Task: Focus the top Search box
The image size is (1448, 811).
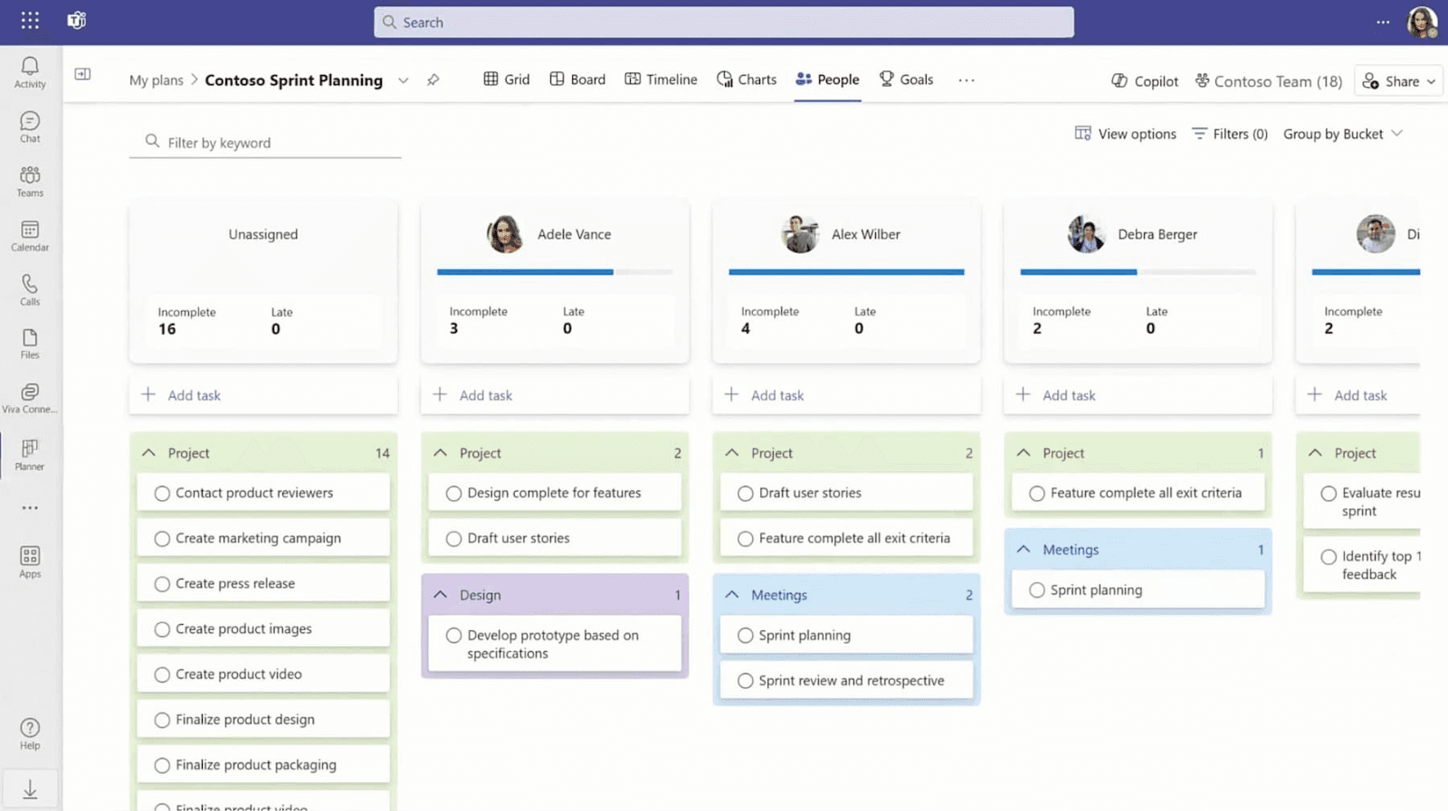Action: point(724,23)
